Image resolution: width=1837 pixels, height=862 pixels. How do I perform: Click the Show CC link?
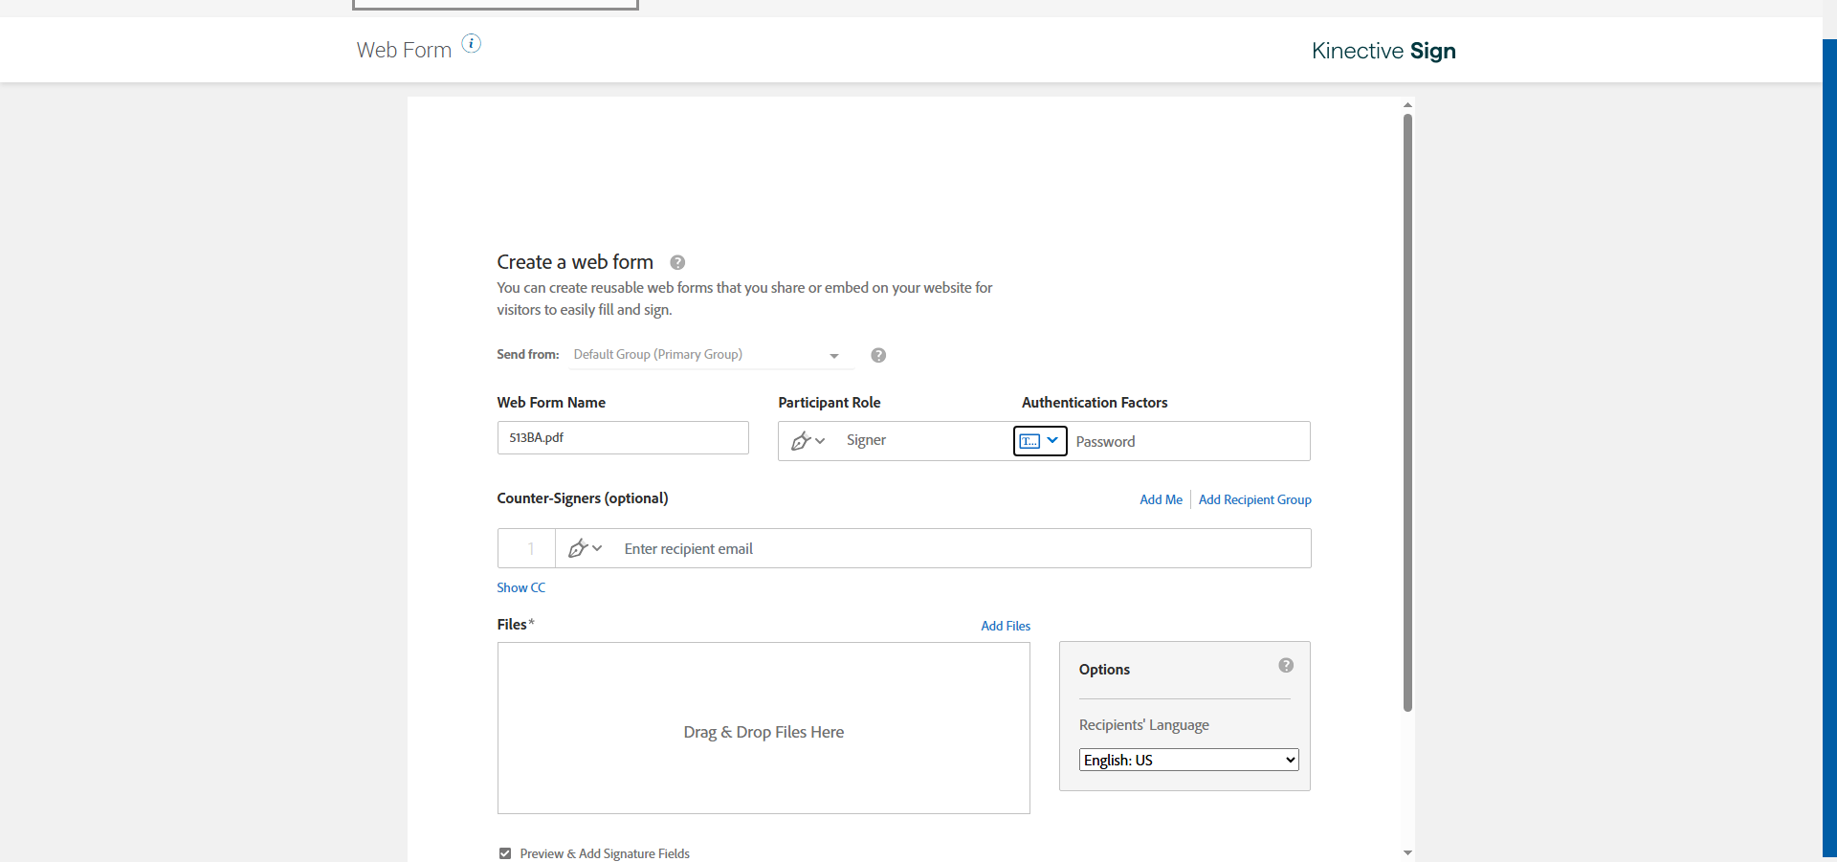pyautogui.click(x=520, y=587)
